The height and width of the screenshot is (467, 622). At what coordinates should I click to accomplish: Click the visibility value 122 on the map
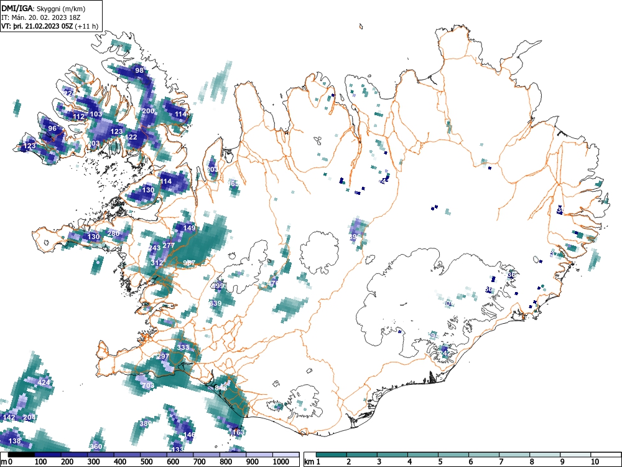(x=131, y=137)
